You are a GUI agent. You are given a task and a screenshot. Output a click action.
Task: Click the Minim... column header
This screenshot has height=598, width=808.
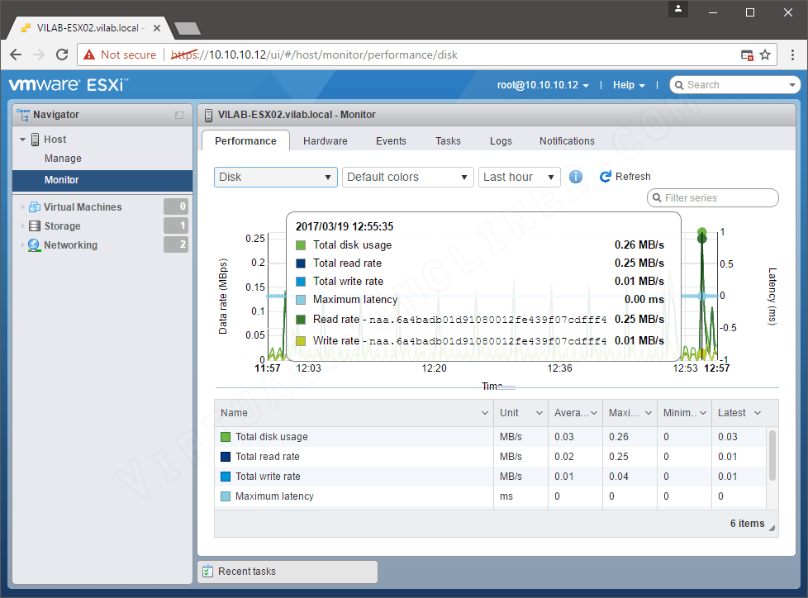click(x=684, y=413)
